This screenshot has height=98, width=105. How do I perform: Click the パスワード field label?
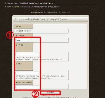[19, 64]
